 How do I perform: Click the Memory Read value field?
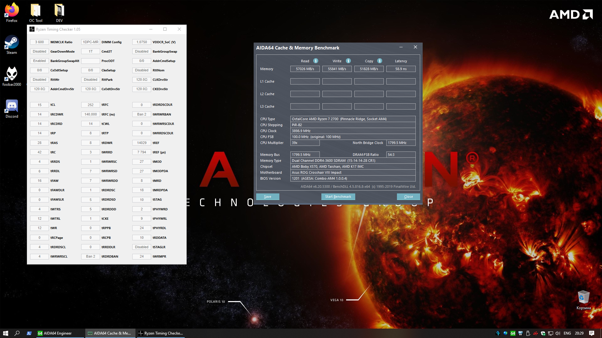305,69
